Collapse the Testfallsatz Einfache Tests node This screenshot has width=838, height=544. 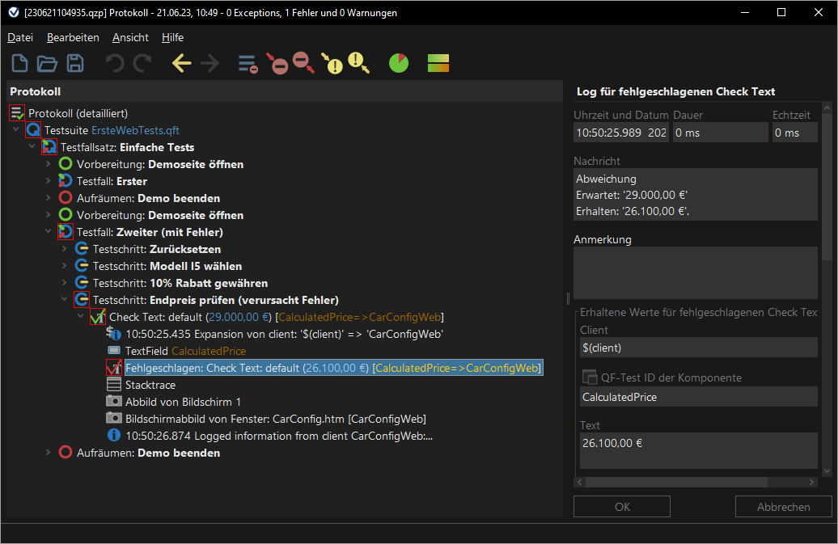click(32, 147)
